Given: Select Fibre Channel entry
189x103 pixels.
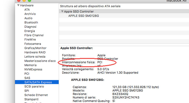Looking at the screenshot, I should [x=34, y=35].
